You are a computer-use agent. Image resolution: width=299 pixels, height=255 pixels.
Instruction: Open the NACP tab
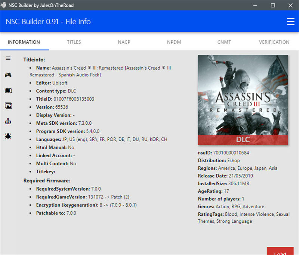124,42
